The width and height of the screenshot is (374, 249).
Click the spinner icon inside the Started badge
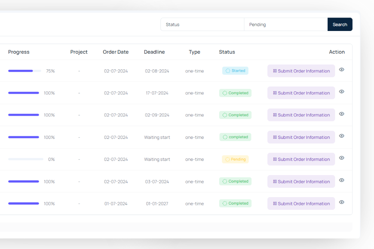coord(227,71)
